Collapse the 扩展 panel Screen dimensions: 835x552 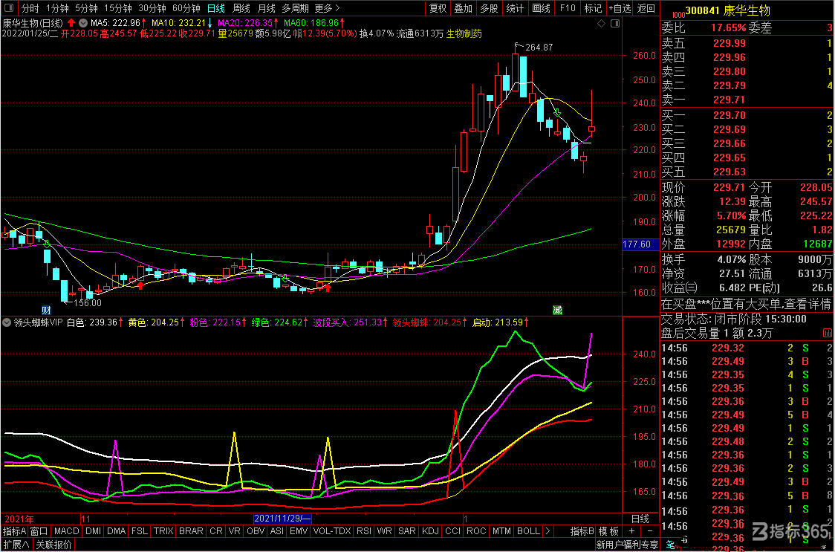(x=15, y=545)
